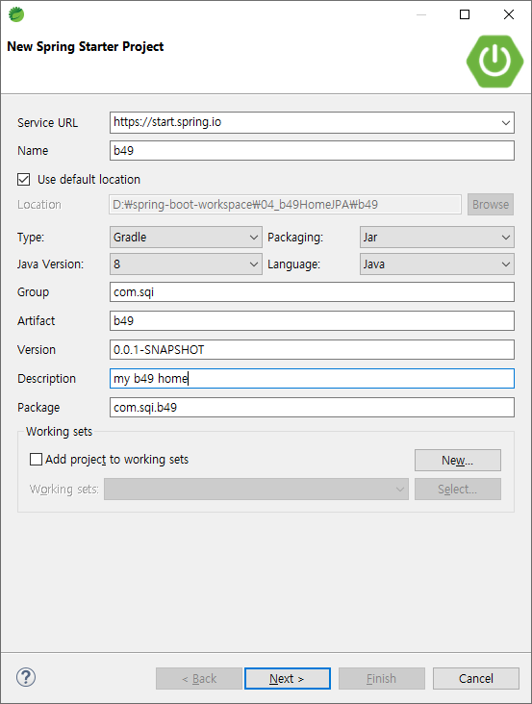Close the dialog with the X button
The height and width of the screenshot is (704, 532).
(509, 14)
